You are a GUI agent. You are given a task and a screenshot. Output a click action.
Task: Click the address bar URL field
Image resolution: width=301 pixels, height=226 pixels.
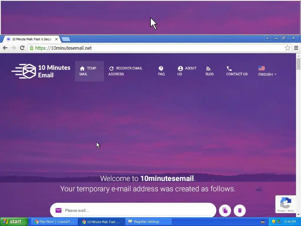pos(159,48)
